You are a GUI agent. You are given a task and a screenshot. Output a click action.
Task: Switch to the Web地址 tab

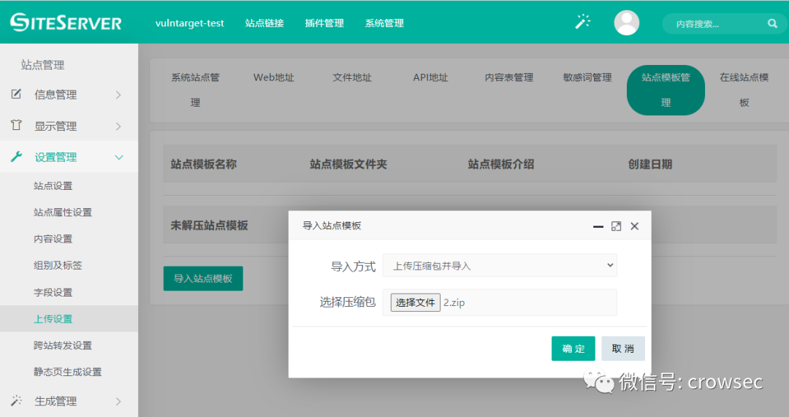(x=274, y=77)
